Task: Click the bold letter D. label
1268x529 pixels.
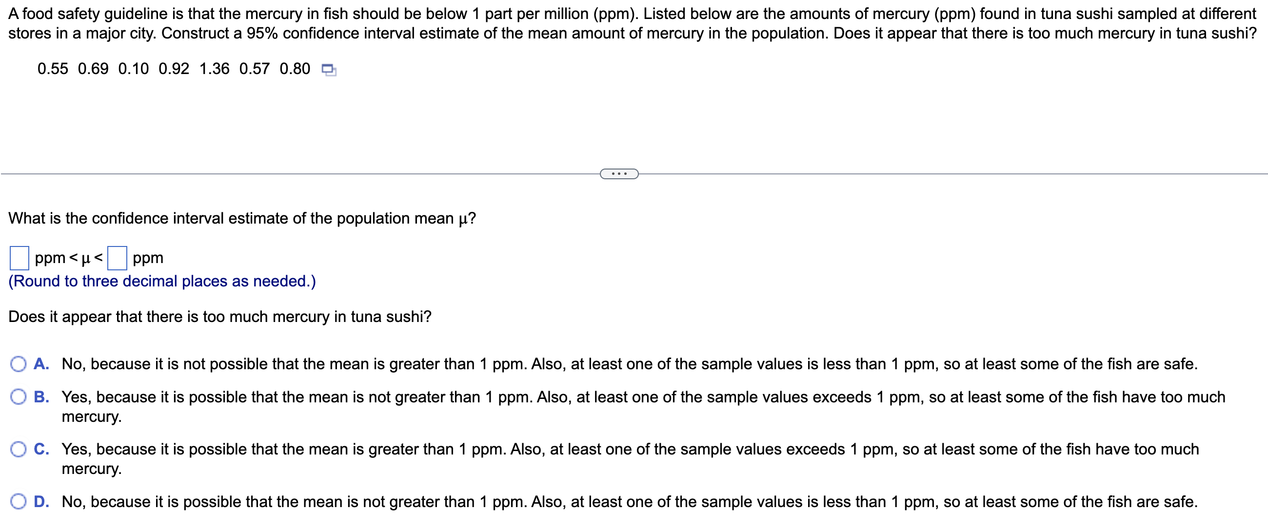Action: click(41, 502)
